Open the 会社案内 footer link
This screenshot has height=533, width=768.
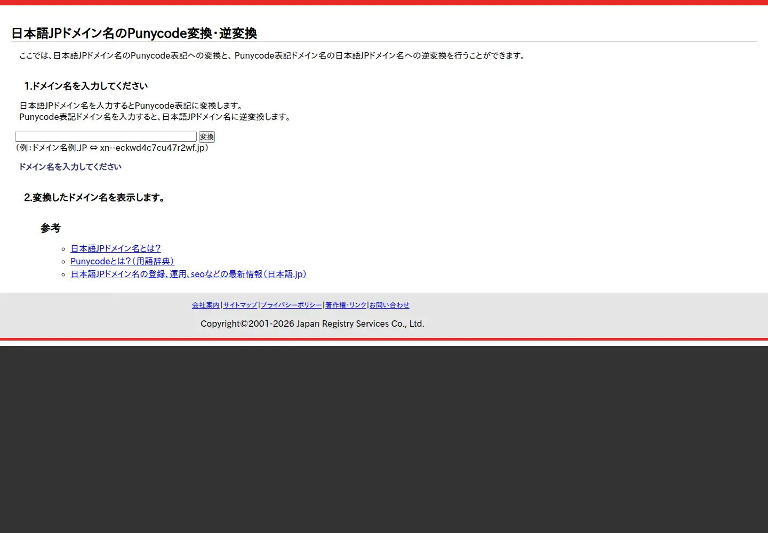pyautogui.click(x=206, y=305)
